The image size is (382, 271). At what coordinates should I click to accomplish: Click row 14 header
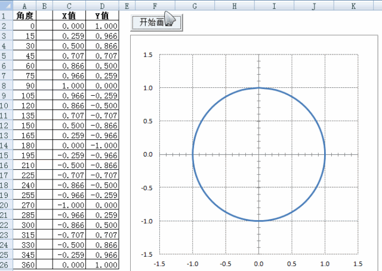tap(6, 145)
